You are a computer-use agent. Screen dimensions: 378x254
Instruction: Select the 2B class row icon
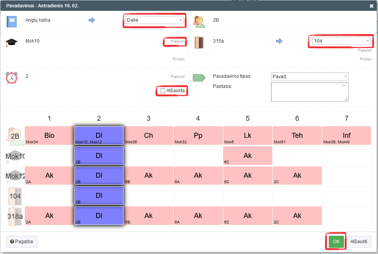tap(14, 136)
